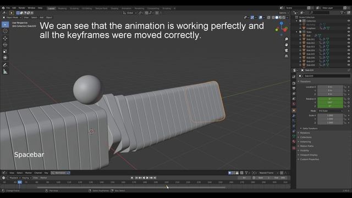Open the Window menu

coord(31,8)
